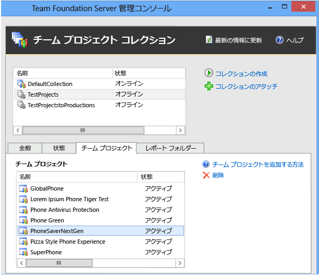
Task: Select the PhoneSaverNextGen project name
Action: pyautogui.click(x=57, y=231)
